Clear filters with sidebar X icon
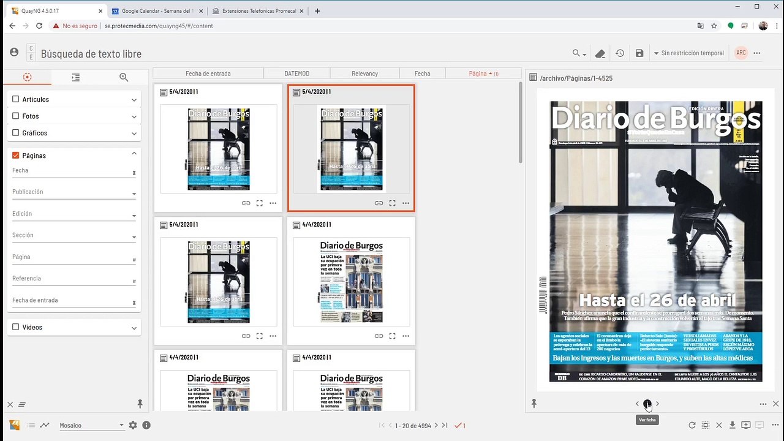The height and width of the screenshot is (441, 784). tap(10, 404)
